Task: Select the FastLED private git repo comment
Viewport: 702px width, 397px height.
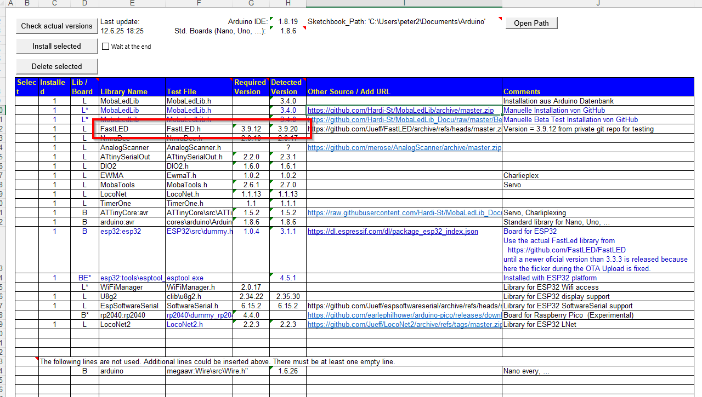Action: [x=598, y=129]
